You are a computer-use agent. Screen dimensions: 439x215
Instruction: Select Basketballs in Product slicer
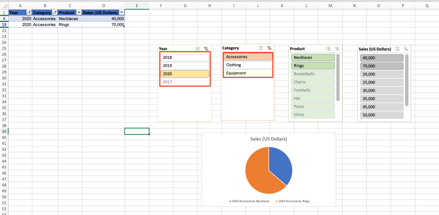pyautogui.click(x=313, y=74)
